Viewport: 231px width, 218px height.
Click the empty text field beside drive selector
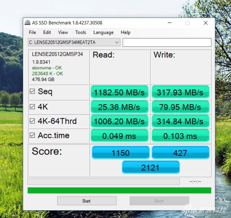tap(167, 43)
